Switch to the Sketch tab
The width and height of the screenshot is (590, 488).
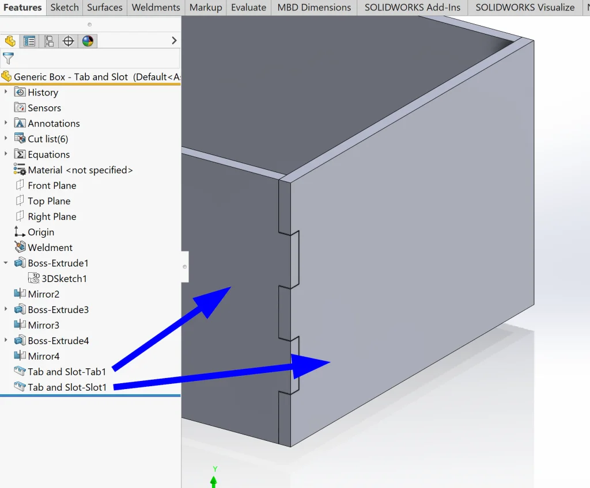click(65, 7)
